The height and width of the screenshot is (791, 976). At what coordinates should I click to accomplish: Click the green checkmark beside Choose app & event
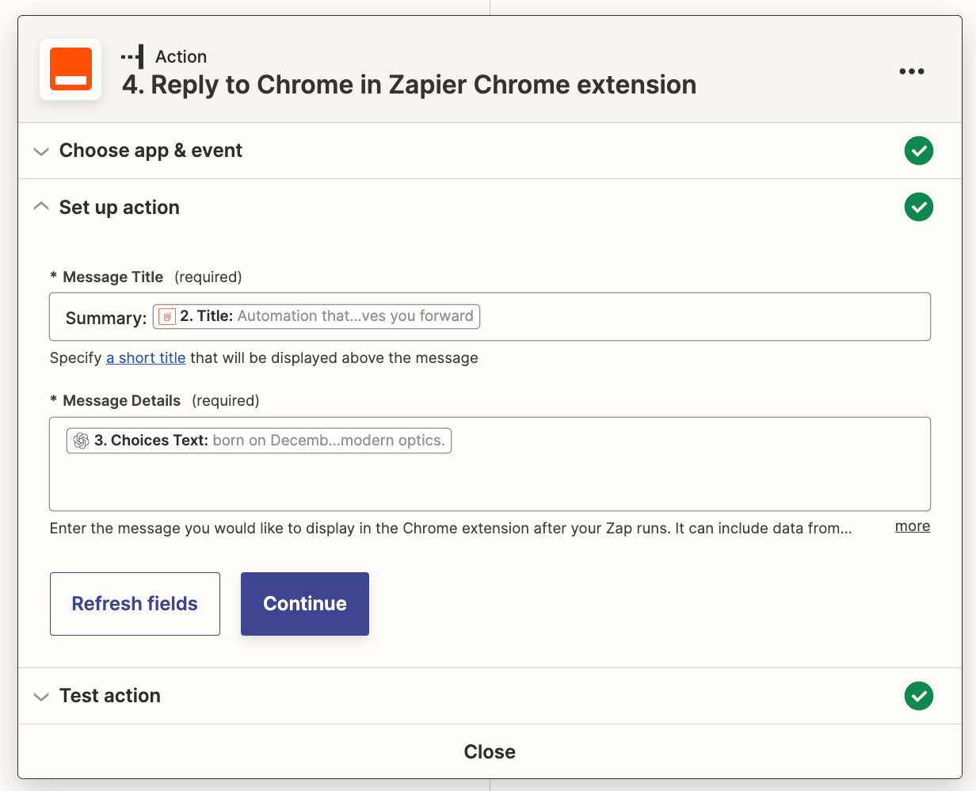[x=918, y=151]
